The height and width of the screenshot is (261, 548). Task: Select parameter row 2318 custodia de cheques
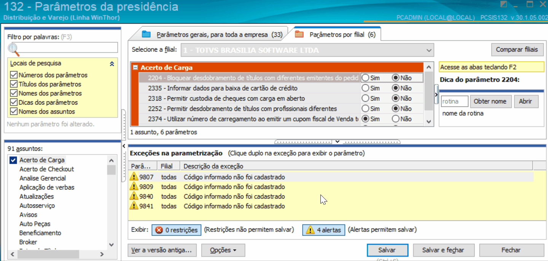click(x=249, y=98)
